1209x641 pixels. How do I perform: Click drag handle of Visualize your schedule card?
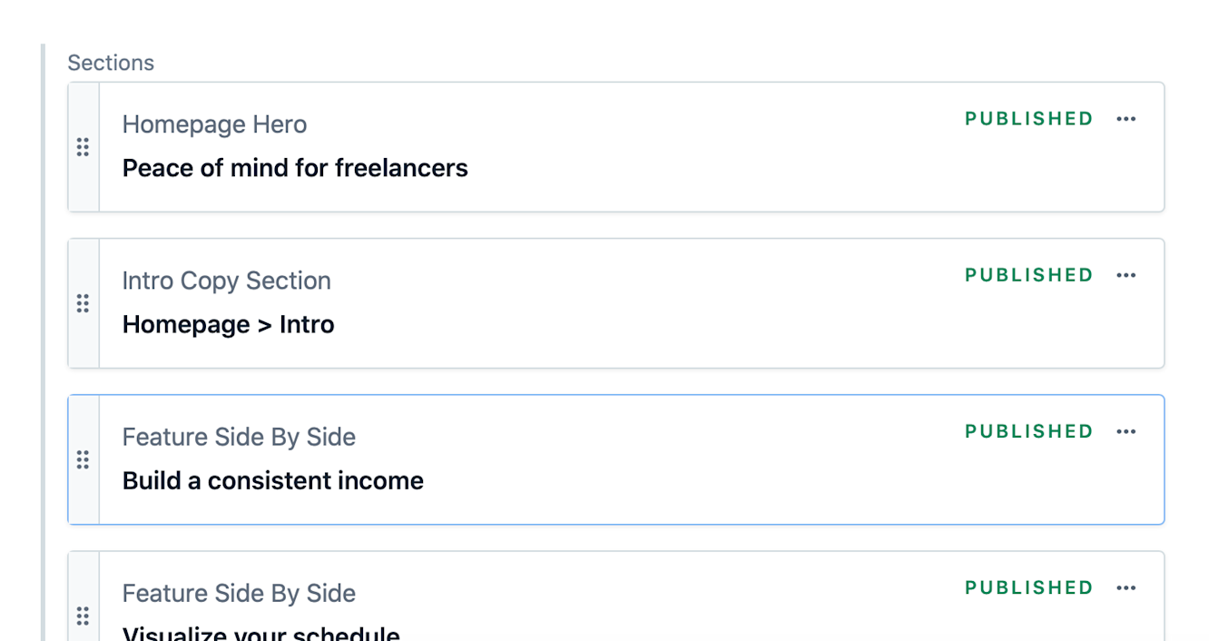[x=83, y=616]
